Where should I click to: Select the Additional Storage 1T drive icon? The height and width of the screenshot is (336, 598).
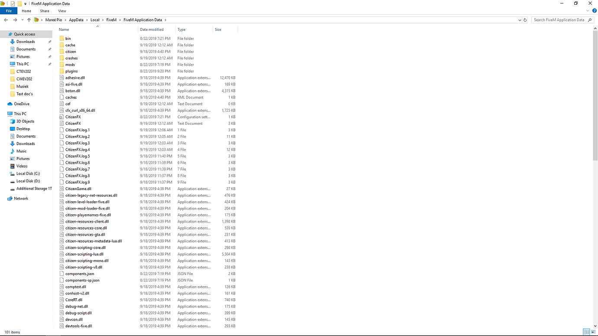[13, 188]
